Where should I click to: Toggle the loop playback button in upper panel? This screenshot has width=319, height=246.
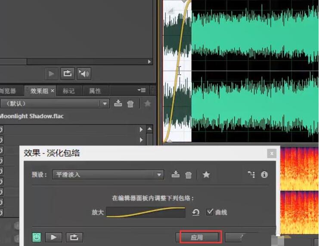pyautogui.click(x=67, y=73)
